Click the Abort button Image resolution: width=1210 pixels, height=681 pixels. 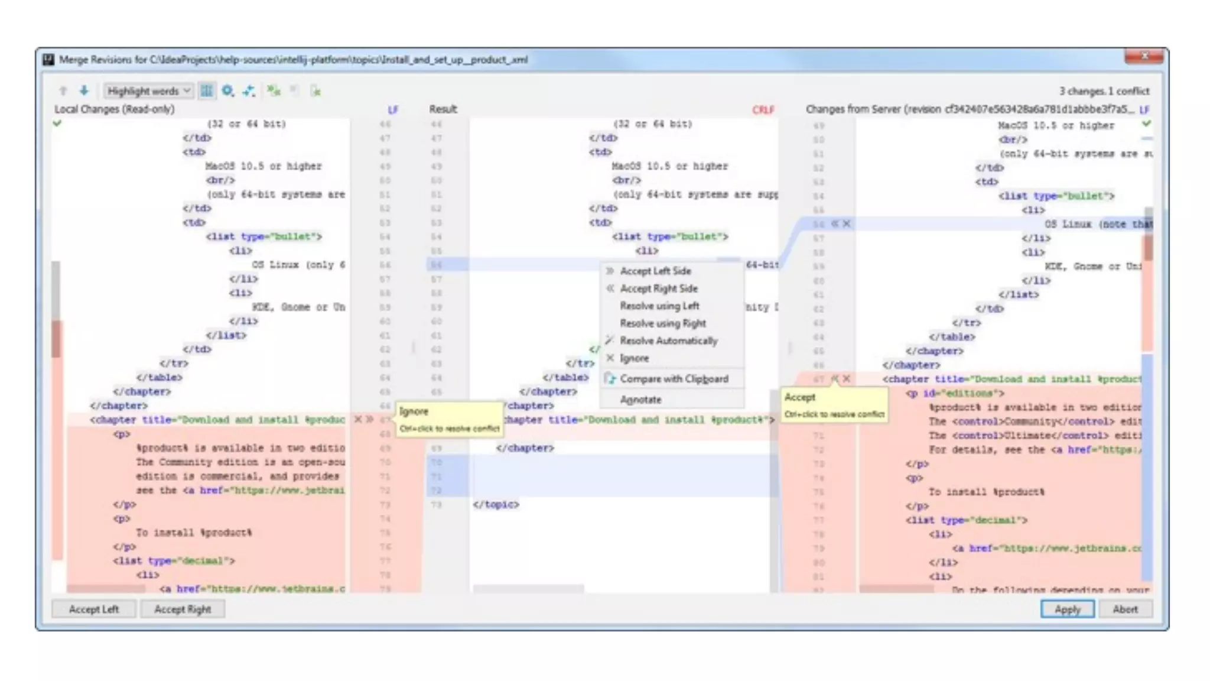(x=1125, y=609)
